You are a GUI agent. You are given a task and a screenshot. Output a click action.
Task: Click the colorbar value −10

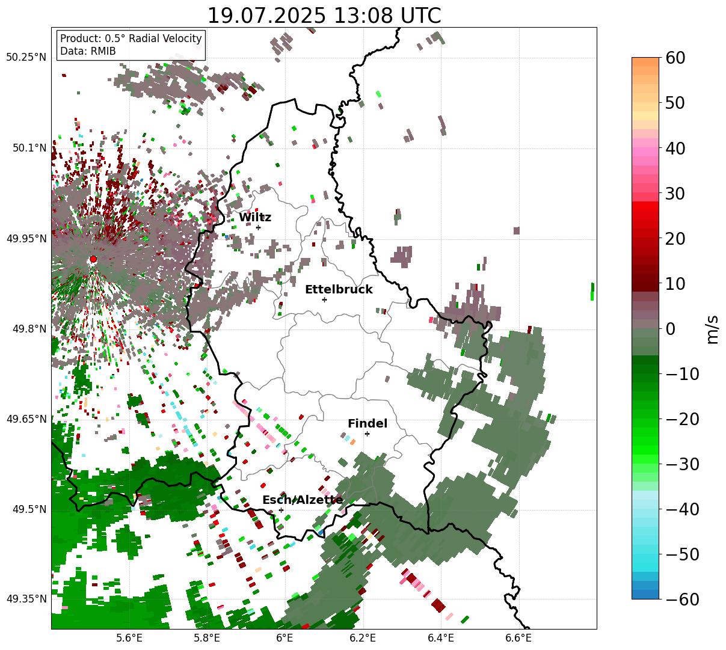tap(681, 374)
